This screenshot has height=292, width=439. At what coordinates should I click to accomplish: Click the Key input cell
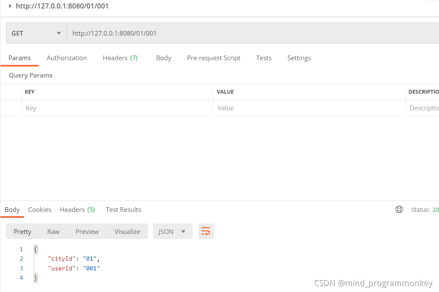(118, 108)
